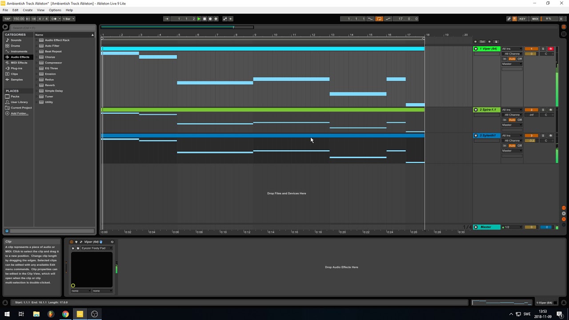This screenshot has width=569, height=320.
Task: Open Current Project in Places
Action: [21, 108]
